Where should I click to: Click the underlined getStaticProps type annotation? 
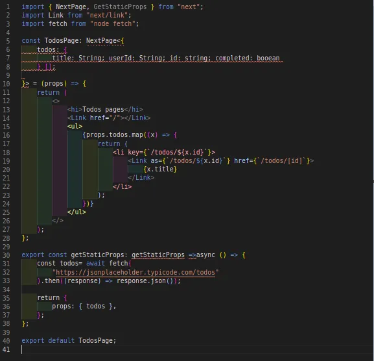pyautogui.click(x=158, y=255)
